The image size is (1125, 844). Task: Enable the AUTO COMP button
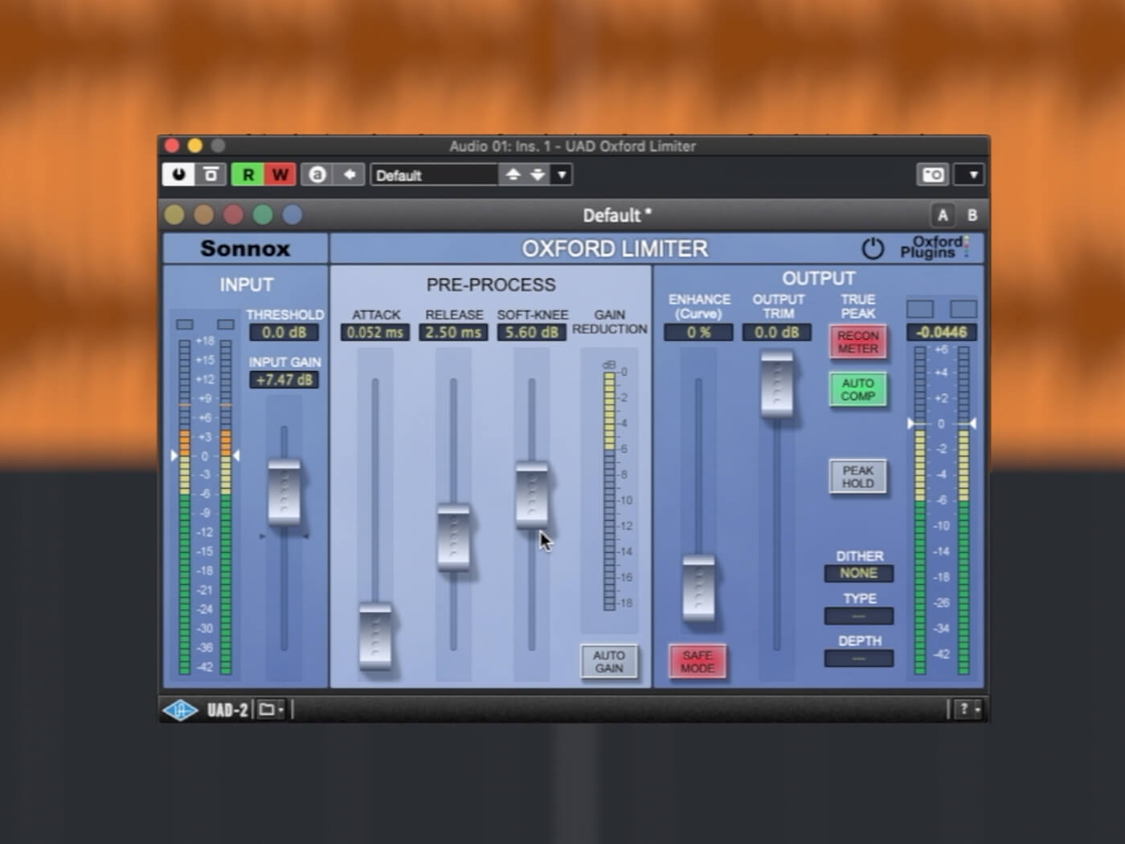click(x=858, y=390)
